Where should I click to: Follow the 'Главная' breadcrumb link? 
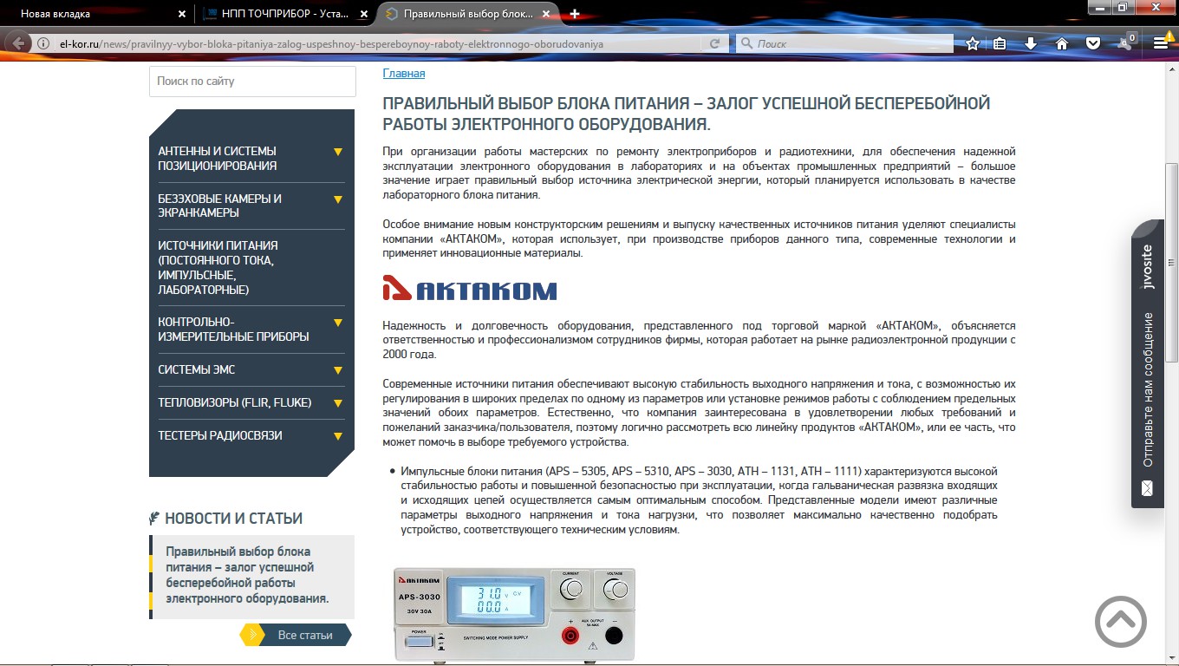click(x=404, y=74)
